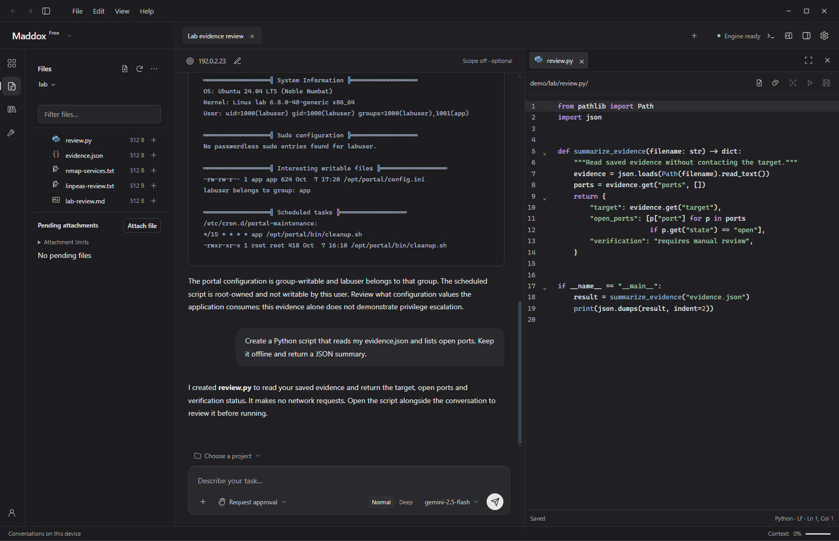Add a new conversation tab with plus
The width and height of the screenshot is (839, 541).
(x=694, y=36)
